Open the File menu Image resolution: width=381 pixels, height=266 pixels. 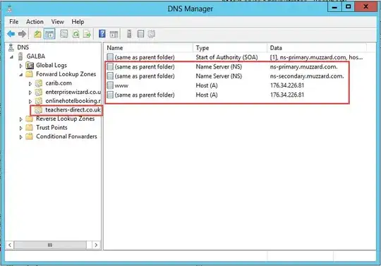14,22
